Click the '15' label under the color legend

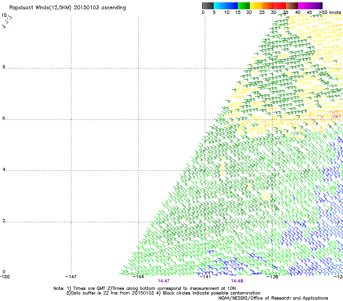(238, 12)
